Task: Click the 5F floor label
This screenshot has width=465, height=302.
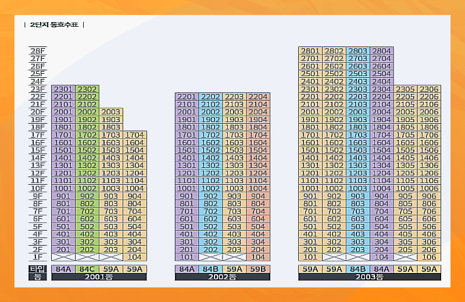Action: tap(38, 227)
